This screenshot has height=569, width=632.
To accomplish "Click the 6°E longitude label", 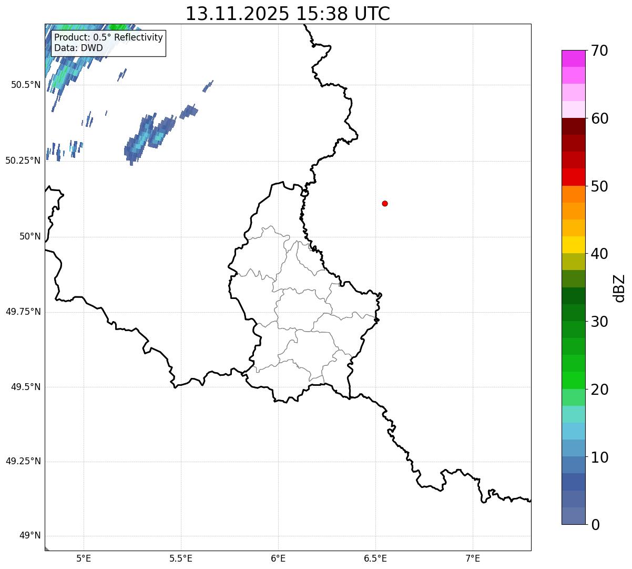I will 278,558.
